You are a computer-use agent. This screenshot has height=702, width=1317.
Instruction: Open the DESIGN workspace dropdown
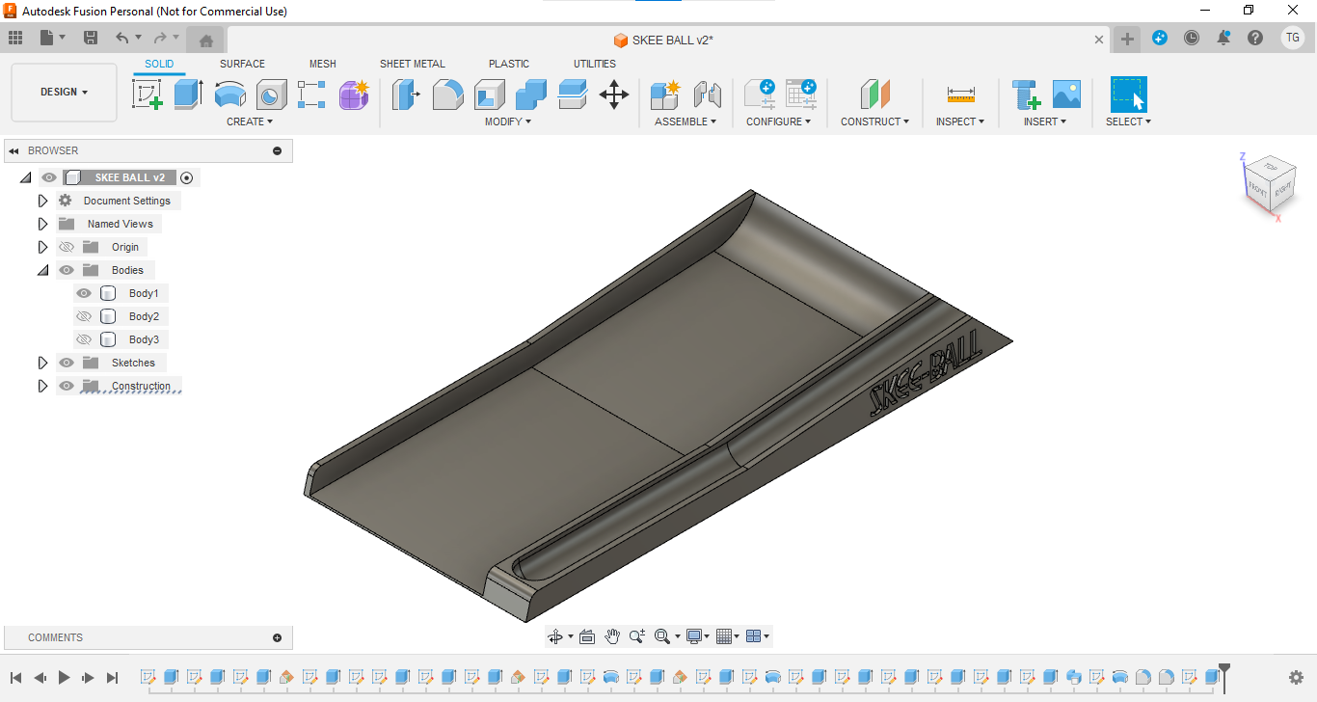(x=64, y=93)
